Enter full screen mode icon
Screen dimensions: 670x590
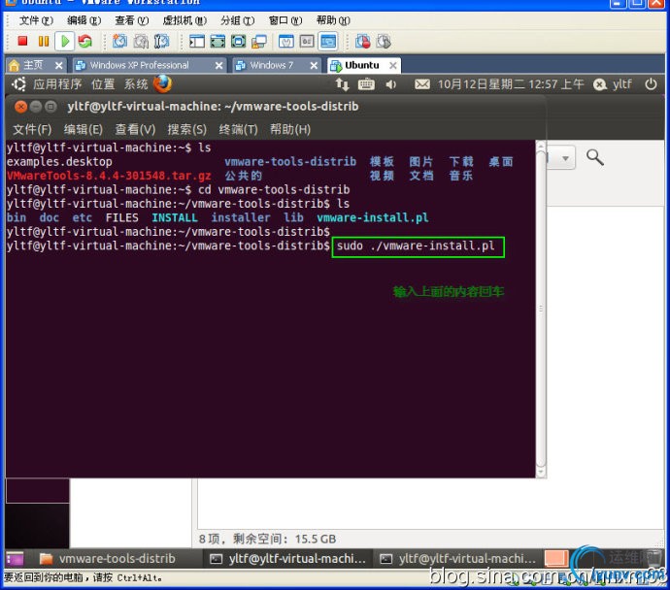[x=238, y=42]
